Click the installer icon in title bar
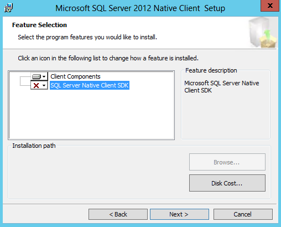Image resolution: width=281 pixels, height=227 pixels. coord(8,8)
